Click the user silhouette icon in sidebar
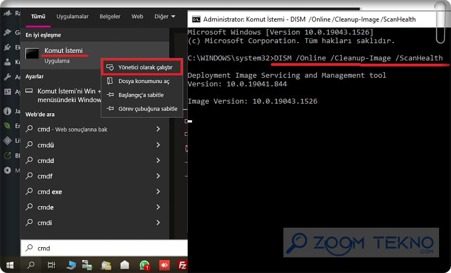 8,62
